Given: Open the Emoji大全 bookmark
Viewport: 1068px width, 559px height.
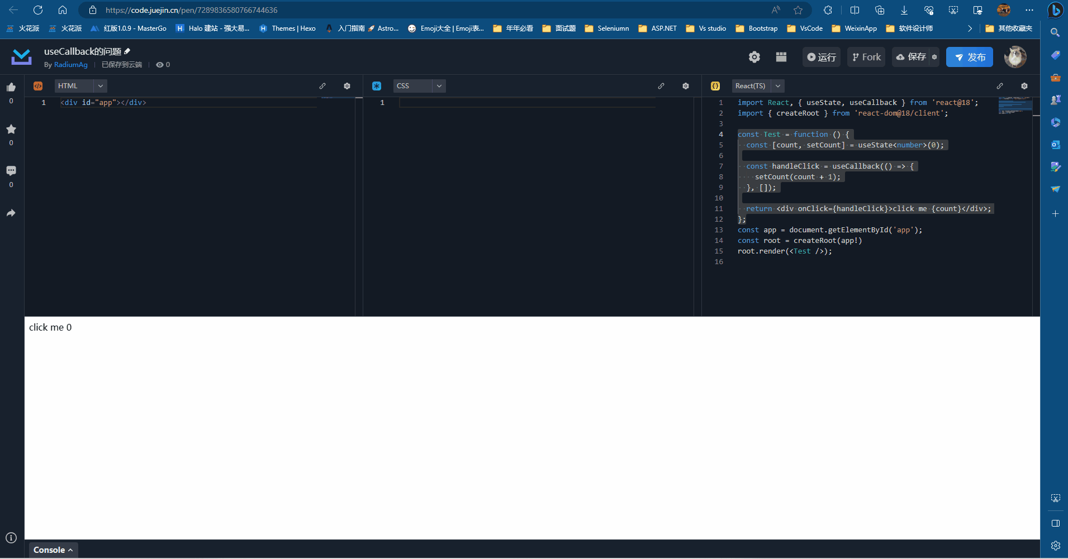Looking at the screenshot, I should (446, 28).
